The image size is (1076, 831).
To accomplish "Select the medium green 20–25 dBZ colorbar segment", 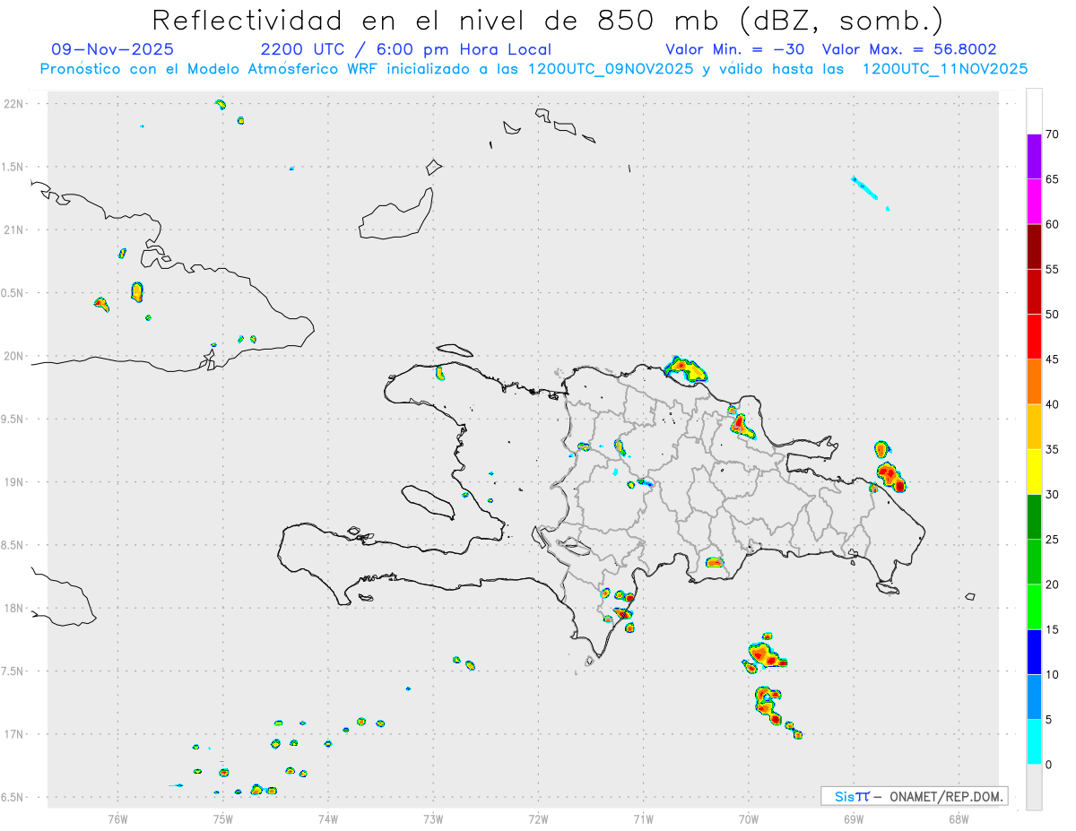I will point(1034,562).
